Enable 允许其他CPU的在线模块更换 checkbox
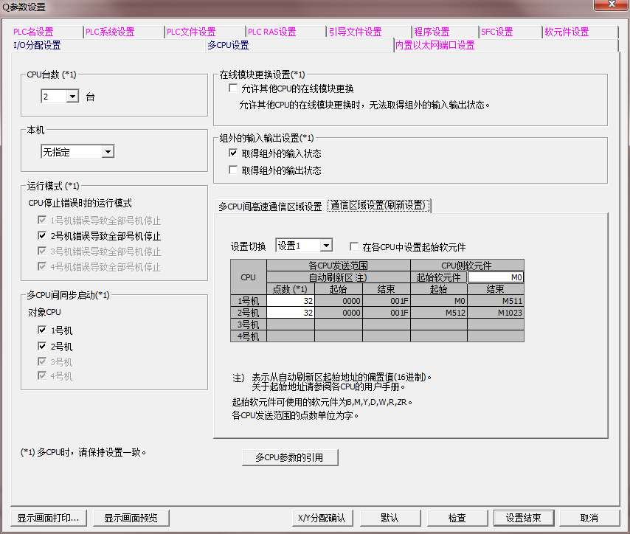This screenshot has height=534, width=630. coord(234,89)
